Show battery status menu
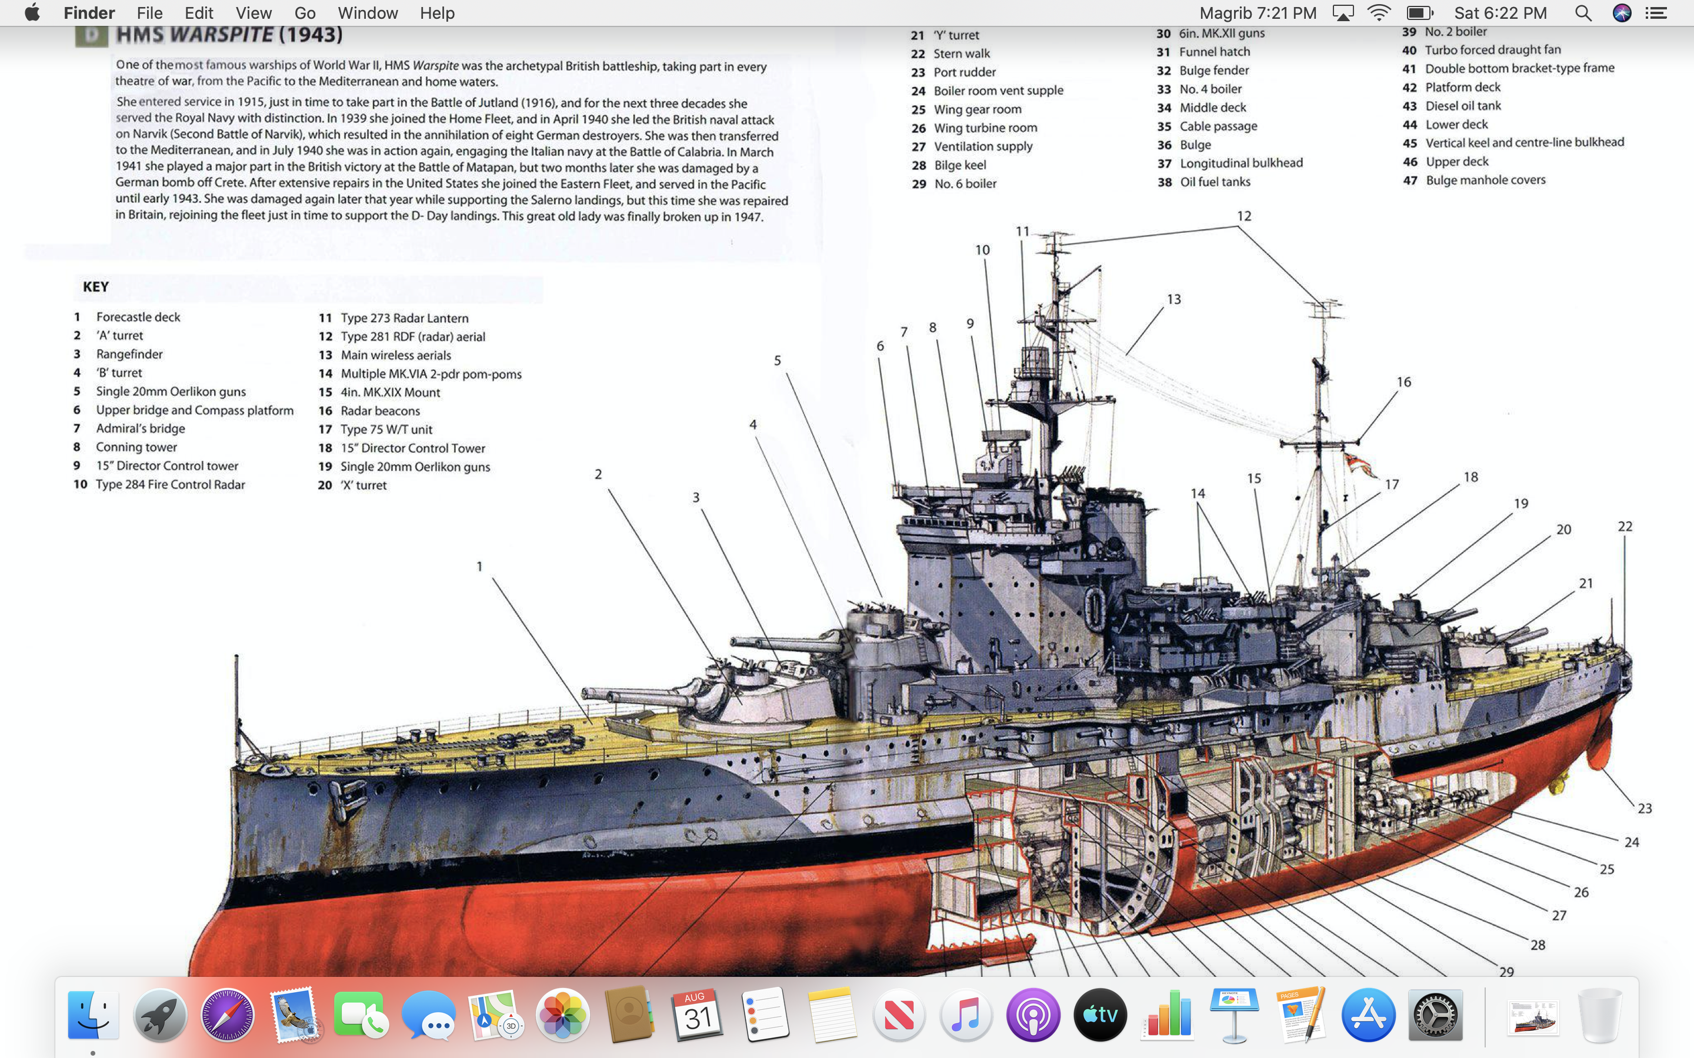Viewport: 1694px width, 1058px height. [x=1419, y=12]
